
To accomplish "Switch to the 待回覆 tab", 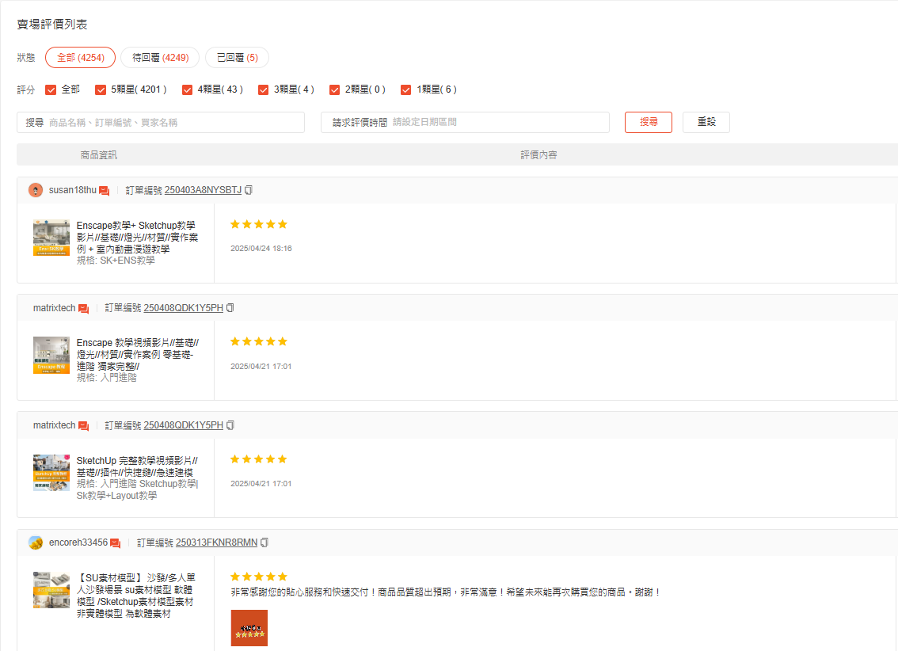I will tap(160, 57).
